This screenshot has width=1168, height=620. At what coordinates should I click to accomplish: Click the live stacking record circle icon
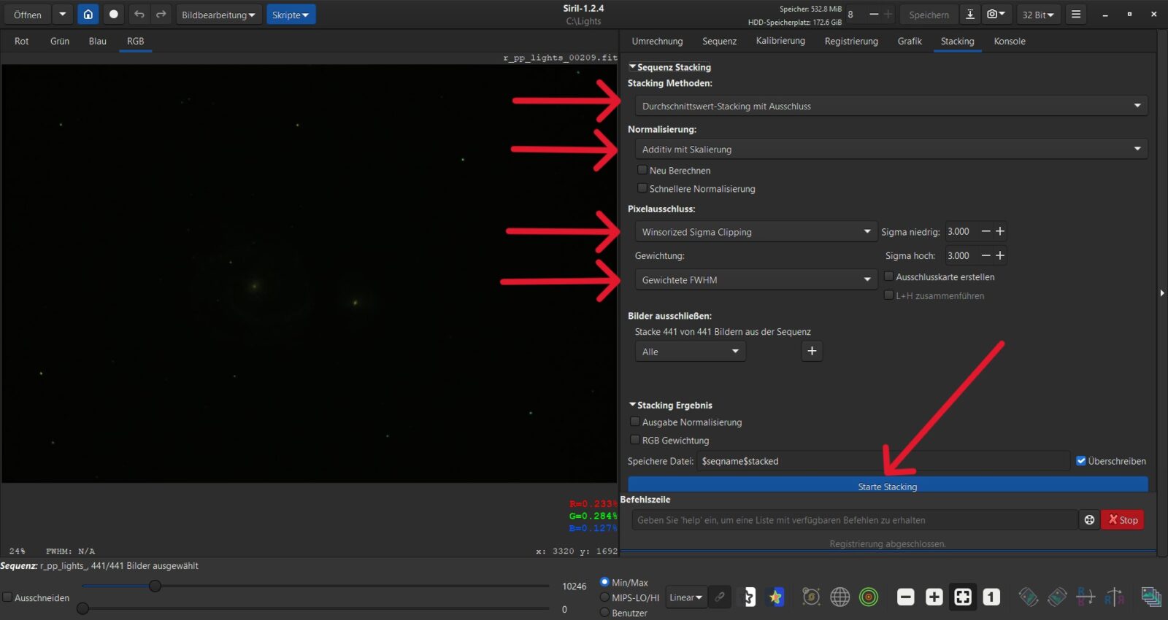(x=113, y=15)
